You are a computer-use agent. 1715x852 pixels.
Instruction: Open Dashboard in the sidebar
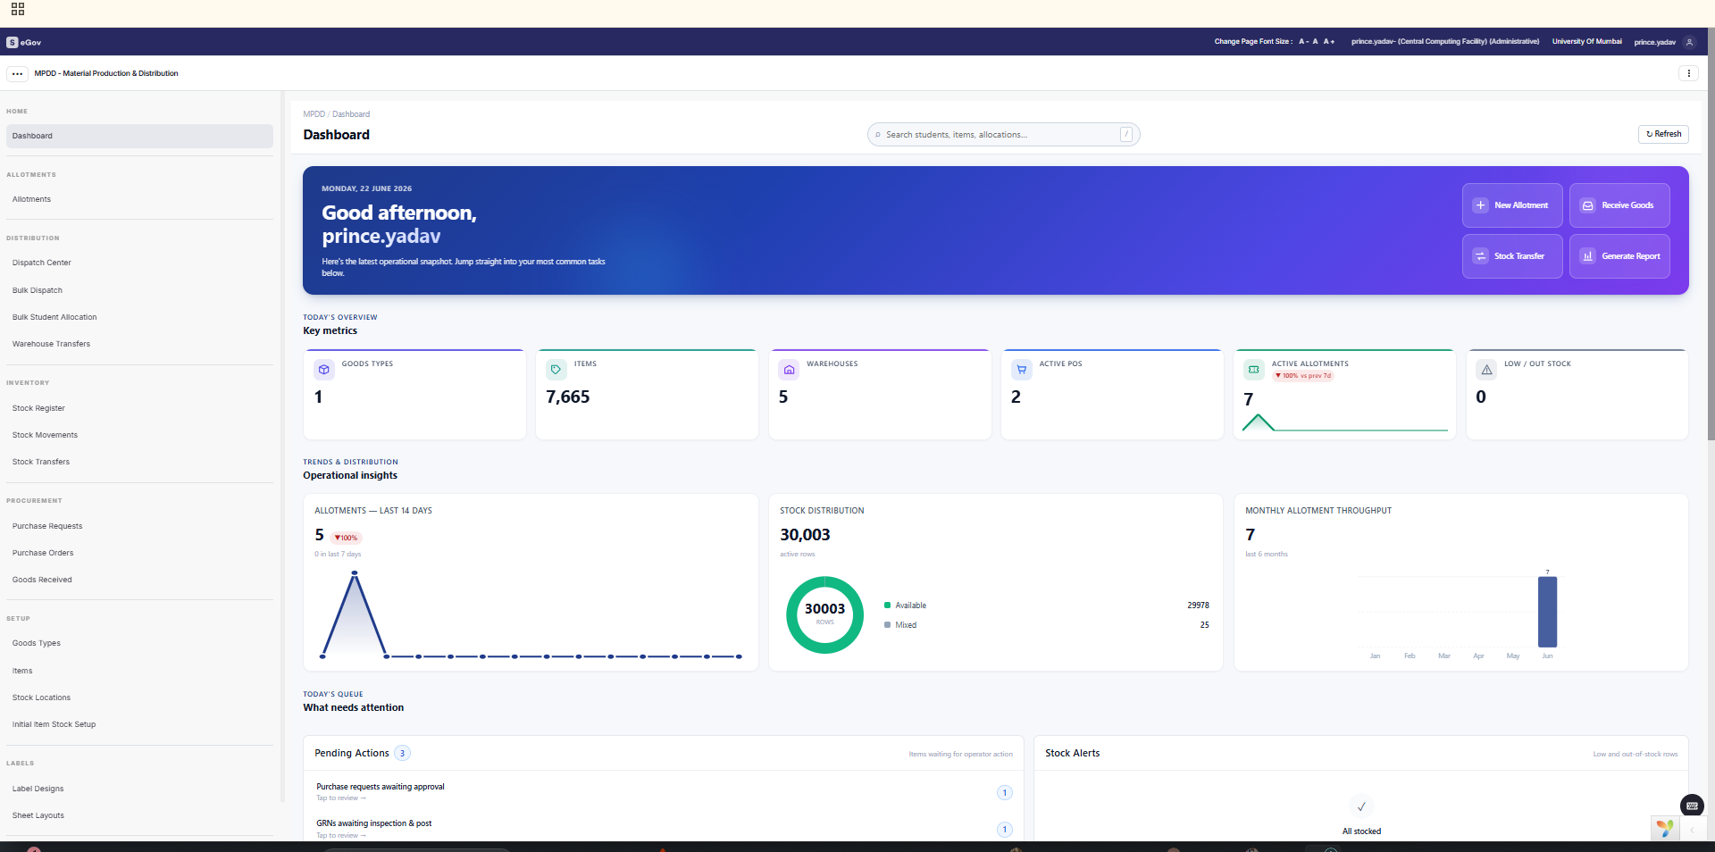pyautogui.click(x=139, y=136)
